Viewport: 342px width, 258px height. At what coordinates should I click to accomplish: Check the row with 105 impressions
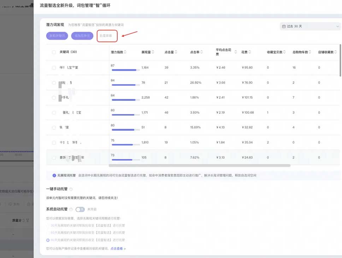(54, 158)
